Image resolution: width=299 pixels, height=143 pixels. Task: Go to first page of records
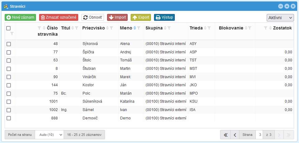[225, 135]
